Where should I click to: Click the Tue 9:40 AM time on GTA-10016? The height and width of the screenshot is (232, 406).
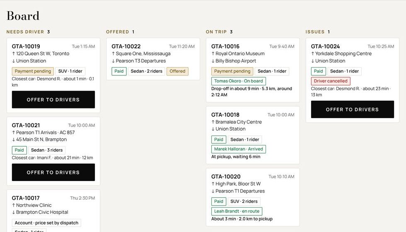pos(282,46)
